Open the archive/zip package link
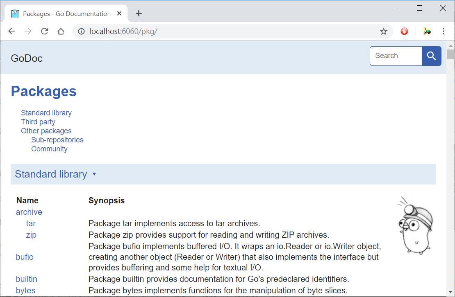Screen dimensions: 455x297 tap(31, 235)
